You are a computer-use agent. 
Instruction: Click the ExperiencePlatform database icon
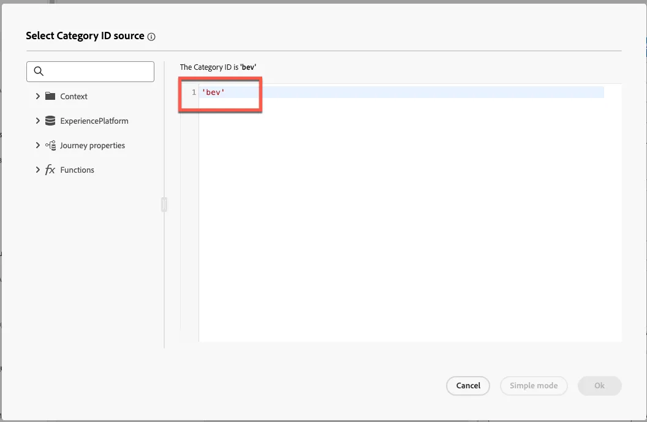pyautogui.click(x=50, y=121)
